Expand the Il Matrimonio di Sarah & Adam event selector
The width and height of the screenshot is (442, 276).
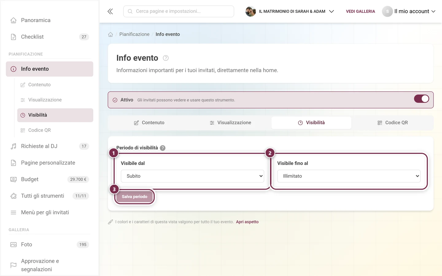(290, 11)
